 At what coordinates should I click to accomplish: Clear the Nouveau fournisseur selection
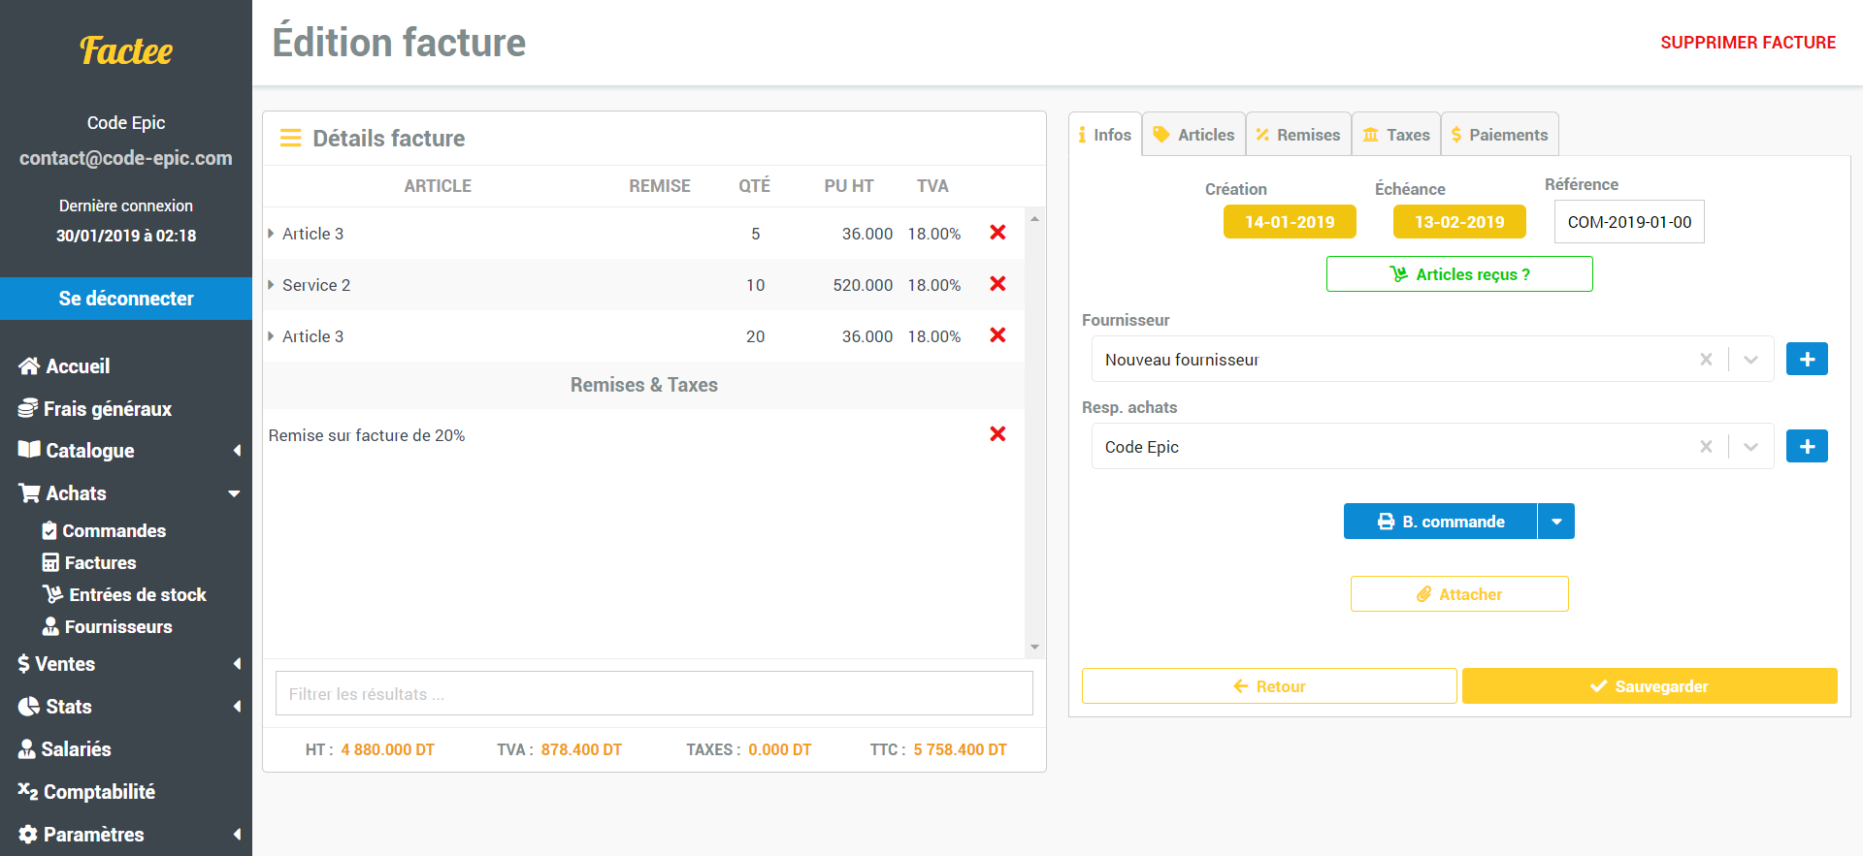pos(1705,360)
